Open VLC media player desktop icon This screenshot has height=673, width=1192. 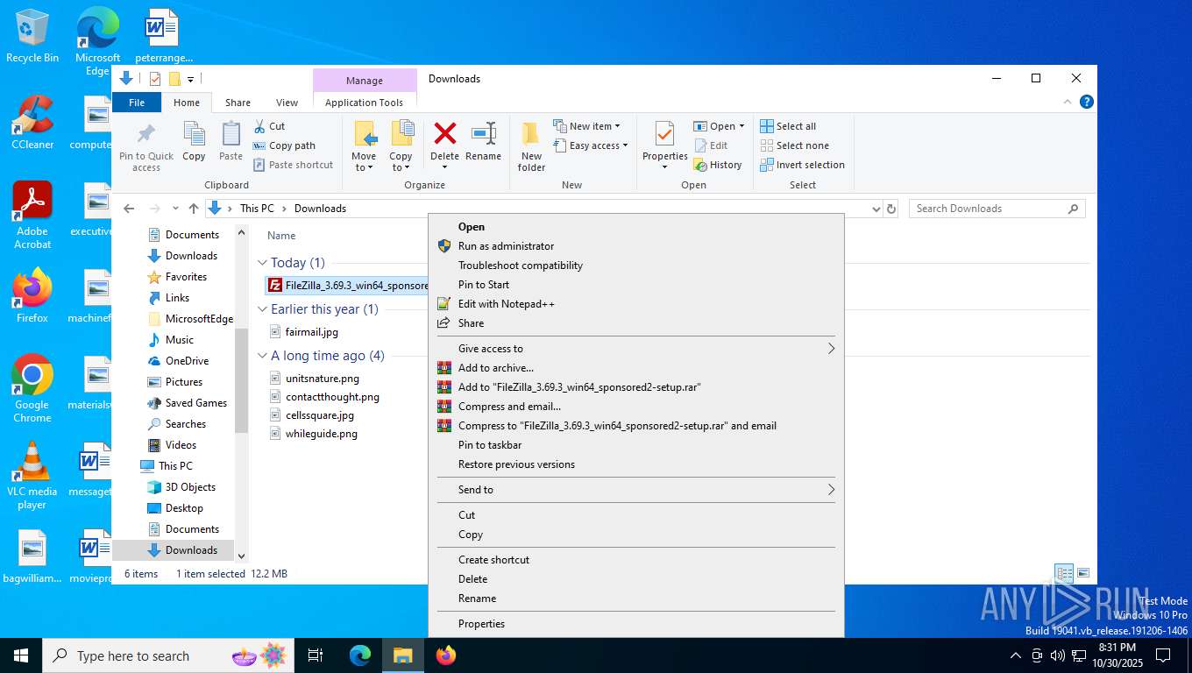click(32, 475)
